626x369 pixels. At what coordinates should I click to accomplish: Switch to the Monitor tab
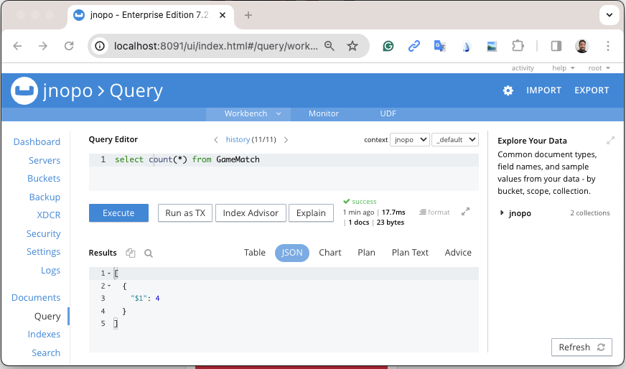323,114
